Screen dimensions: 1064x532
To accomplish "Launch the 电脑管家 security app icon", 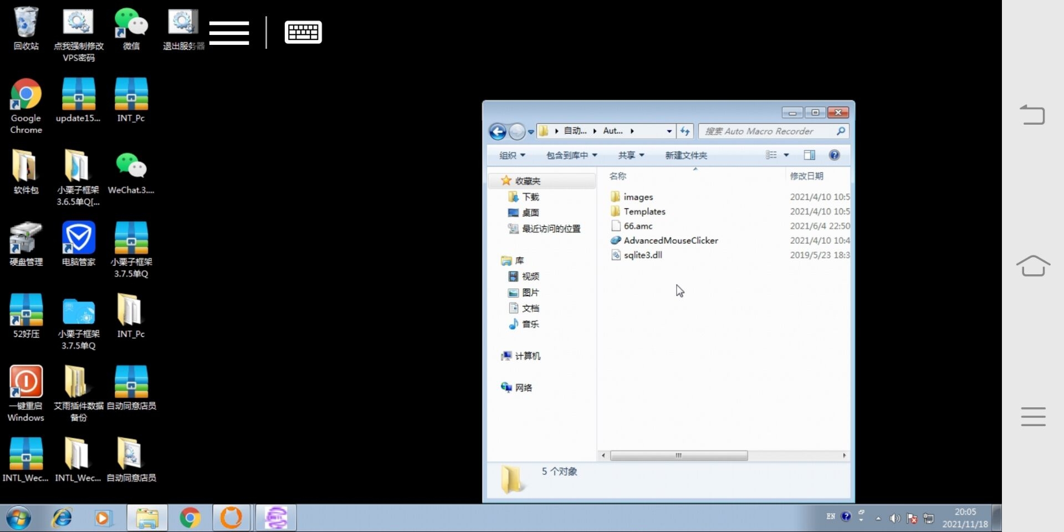I will point(78,239).
